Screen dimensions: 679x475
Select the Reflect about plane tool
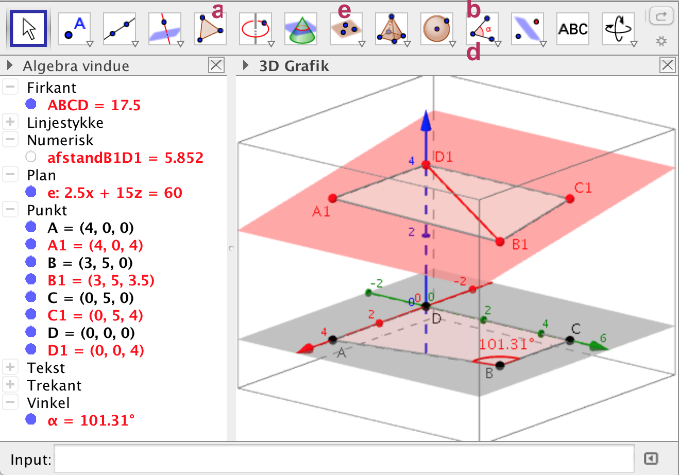click(x=528, y=29)
